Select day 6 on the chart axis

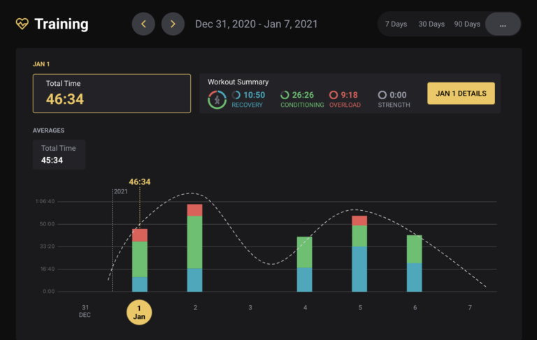pos(415,308)
